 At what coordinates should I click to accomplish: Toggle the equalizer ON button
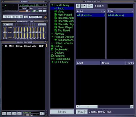point(4,25)
